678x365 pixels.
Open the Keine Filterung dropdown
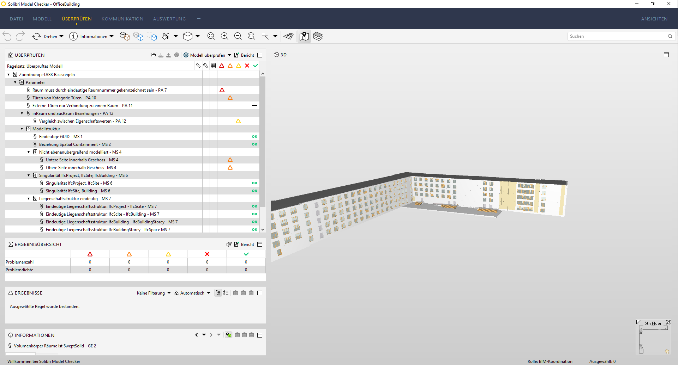tap(154, 293)
